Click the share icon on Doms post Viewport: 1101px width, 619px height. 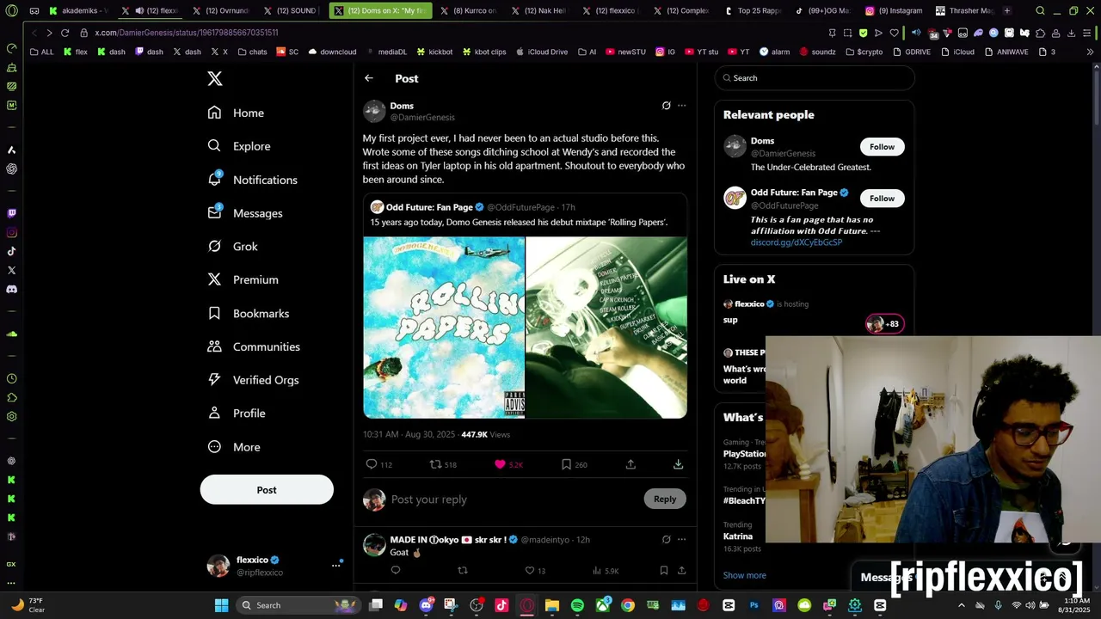click(630, 464)
